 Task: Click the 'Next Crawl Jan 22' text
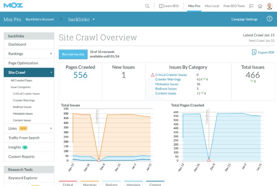coord(262,41)
